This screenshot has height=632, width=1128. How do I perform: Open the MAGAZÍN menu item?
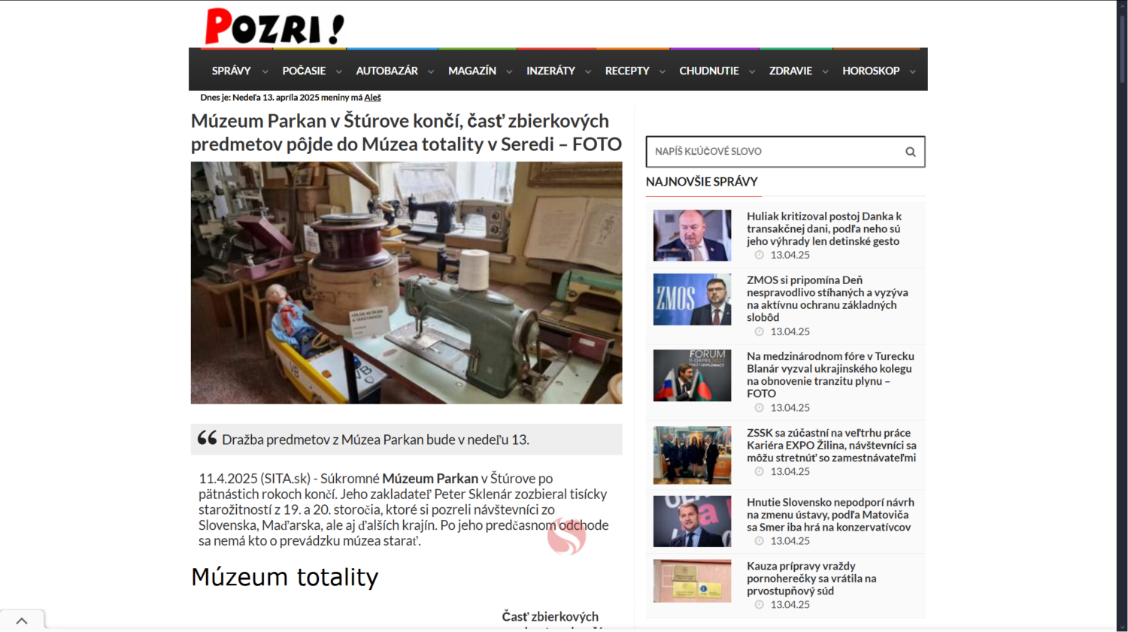[472, 71]
